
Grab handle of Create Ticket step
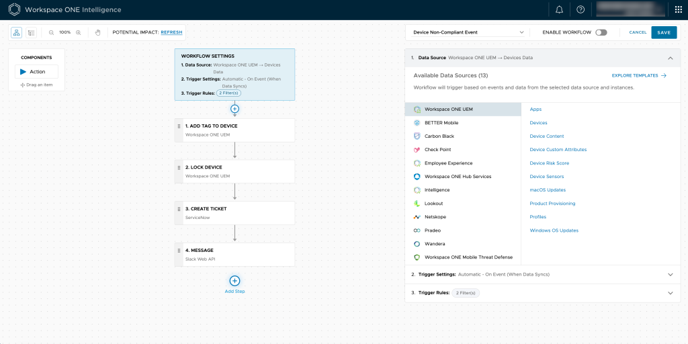[x=179, y=209]
